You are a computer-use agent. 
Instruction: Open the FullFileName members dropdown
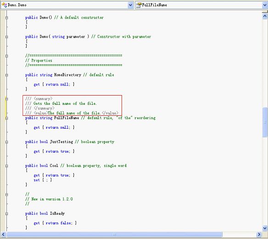[x=265, y=5]
